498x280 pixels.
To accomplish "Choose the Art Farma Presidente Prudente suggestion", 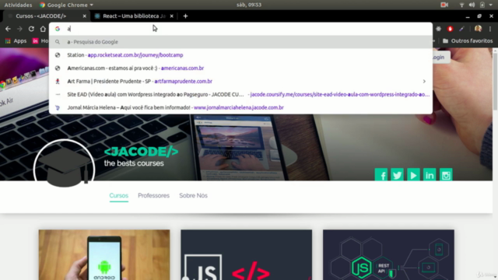I will pos(240,81).
